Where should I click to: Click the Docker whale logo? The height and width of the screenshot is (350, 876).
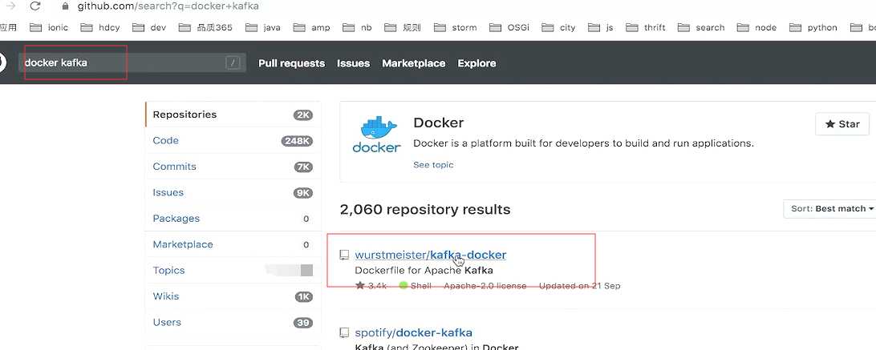pyautogui.click(x=376, y=135)
